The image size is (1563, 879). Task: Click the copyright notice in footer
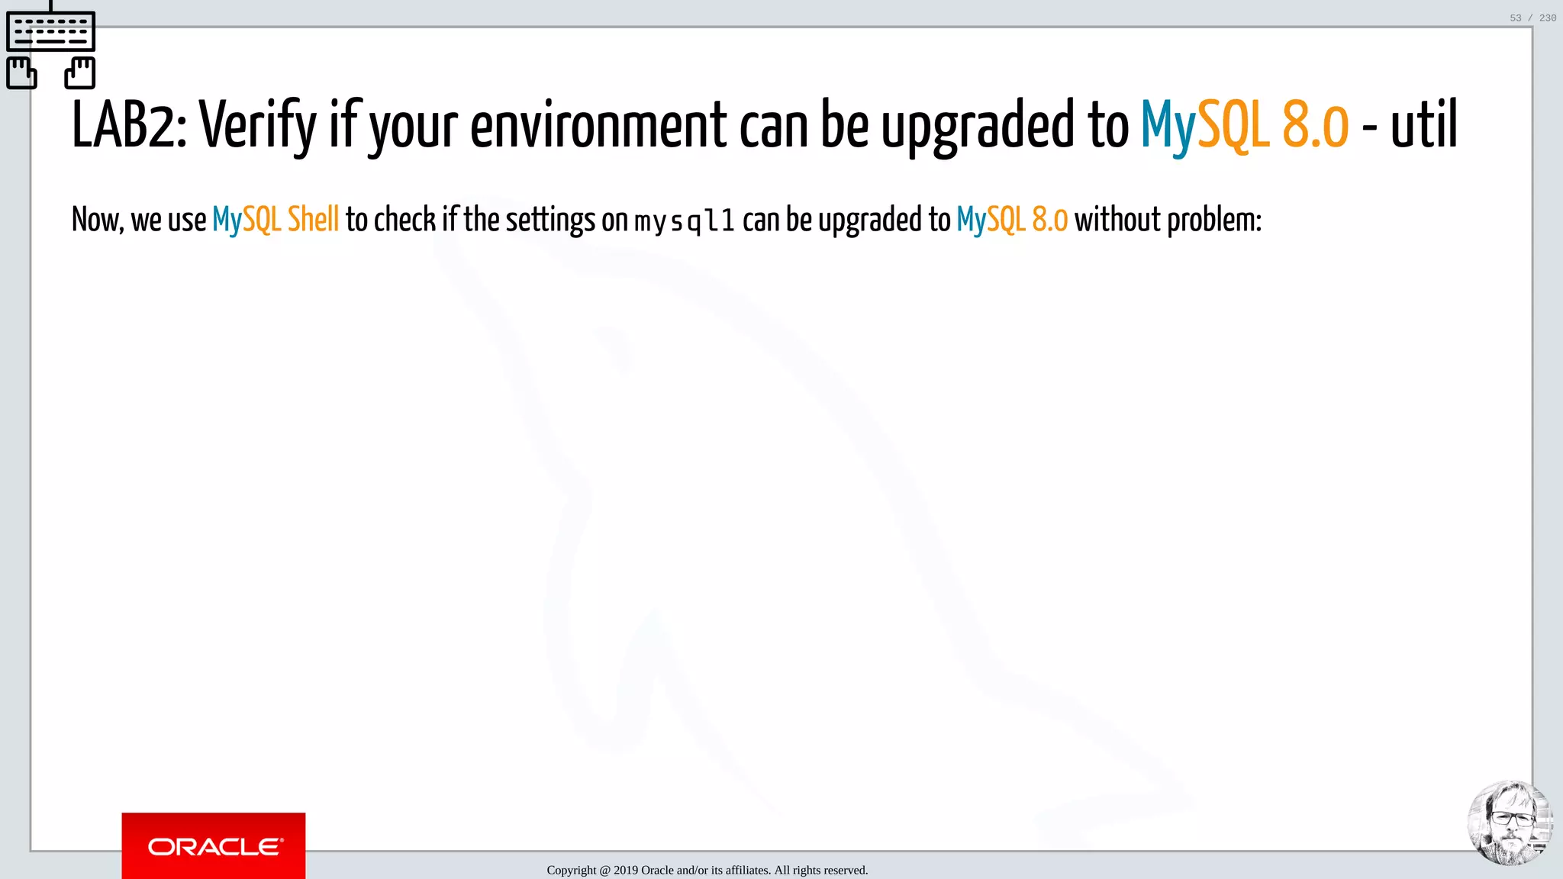pyautogui.click(x=707, y=870)
